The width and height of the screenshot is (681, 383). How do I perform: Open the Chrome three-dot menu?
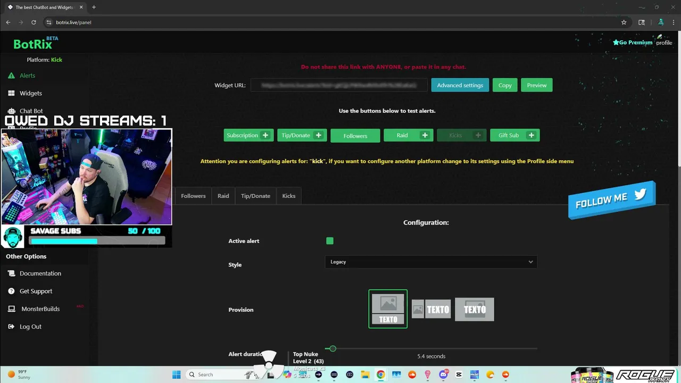click(x=673, y=22)
